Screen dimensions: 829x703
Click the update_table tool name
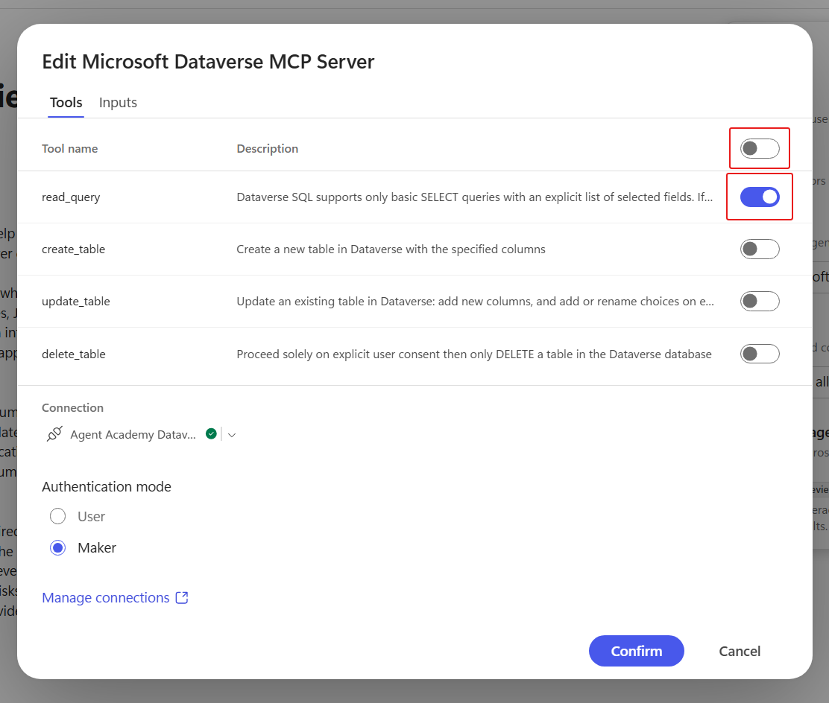75,302
